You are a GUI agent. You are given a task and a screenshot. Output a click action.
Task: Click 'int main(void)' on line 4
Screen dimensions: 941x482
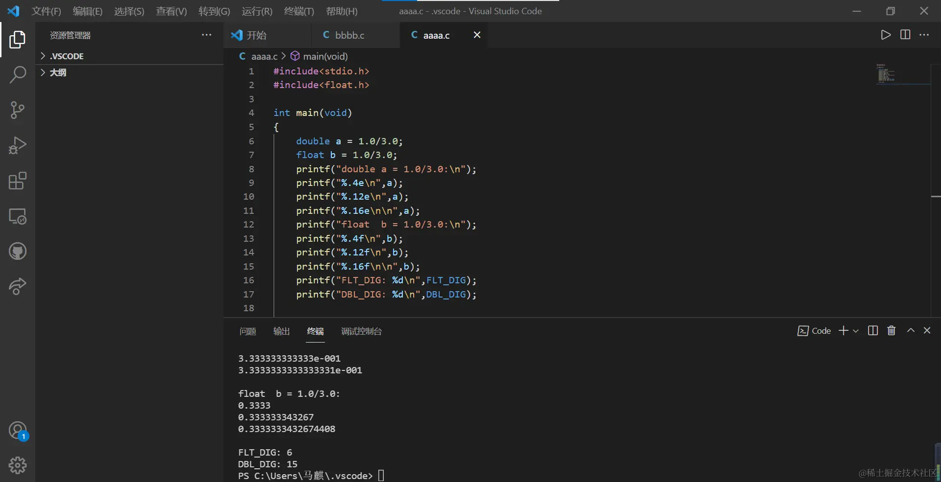[313, 113]
